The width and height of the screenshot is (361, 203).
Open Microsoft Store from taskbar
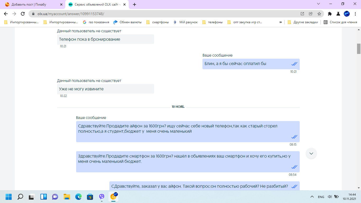click(x=90, y=197)
